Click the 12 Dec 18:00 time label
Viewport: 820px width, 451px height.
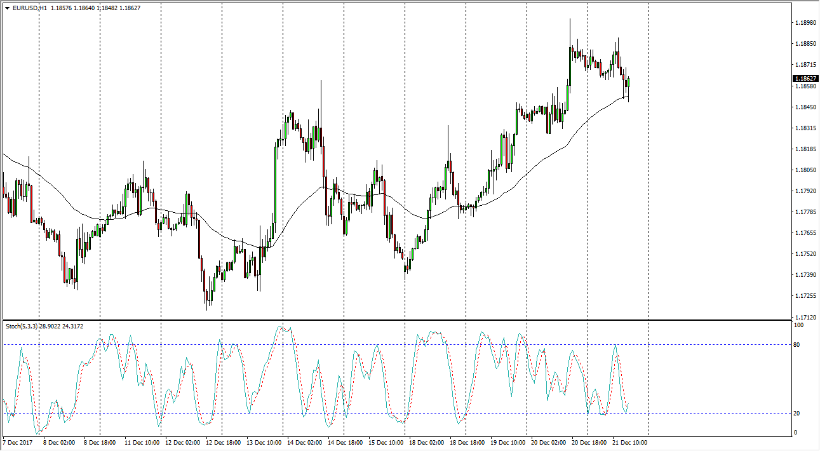pyautogui.click(x=222, y=442)
